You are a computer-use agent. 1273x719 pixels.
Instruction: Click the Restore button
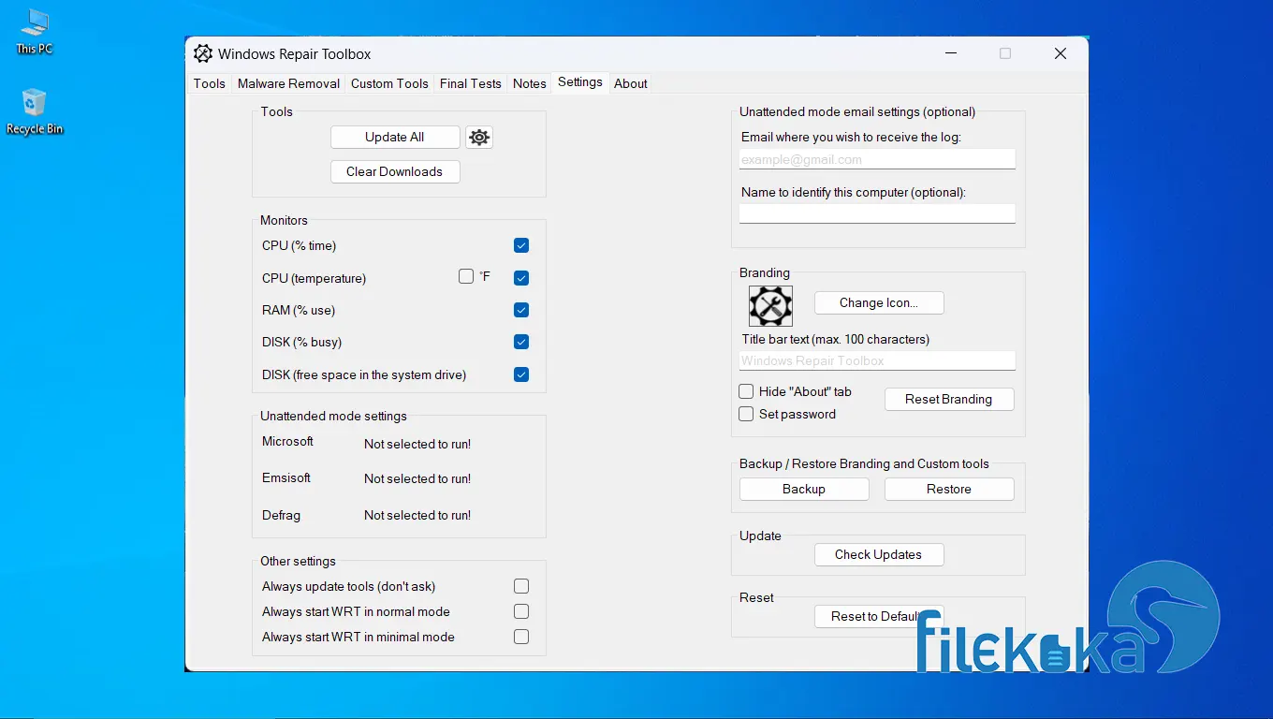pos(949,489)
